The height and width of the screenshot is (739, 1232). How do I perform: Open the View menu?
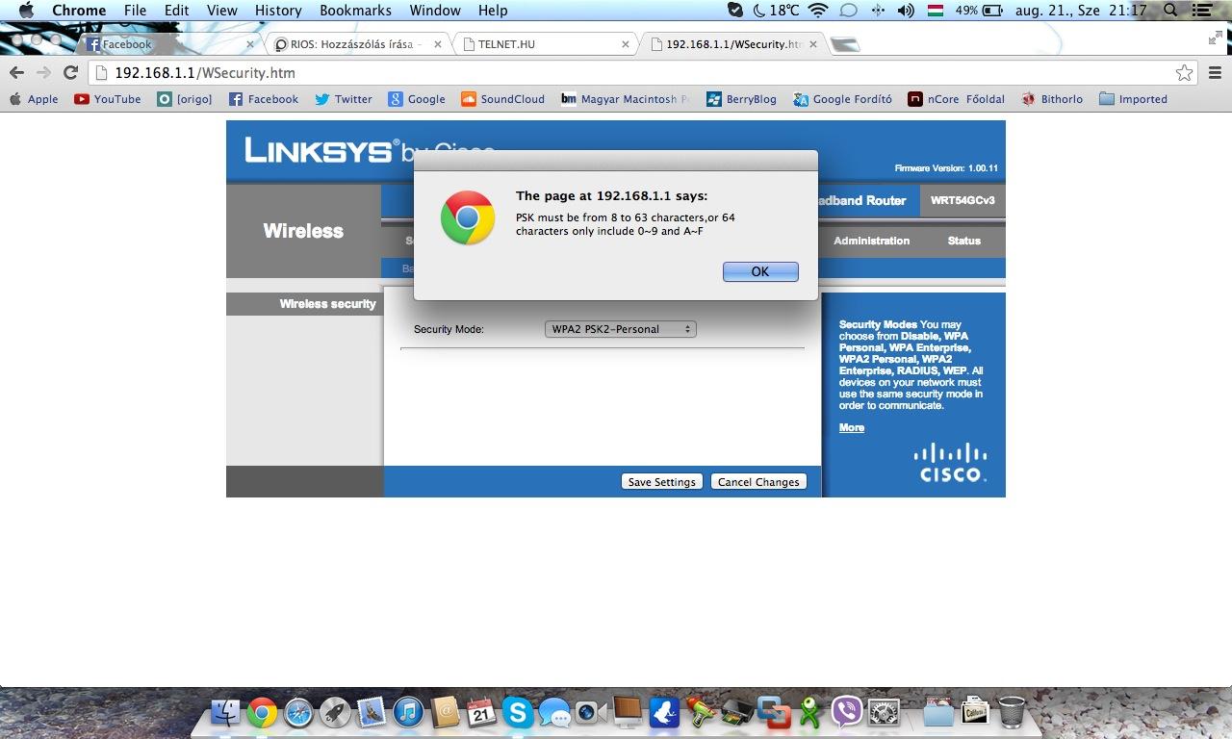222,11
